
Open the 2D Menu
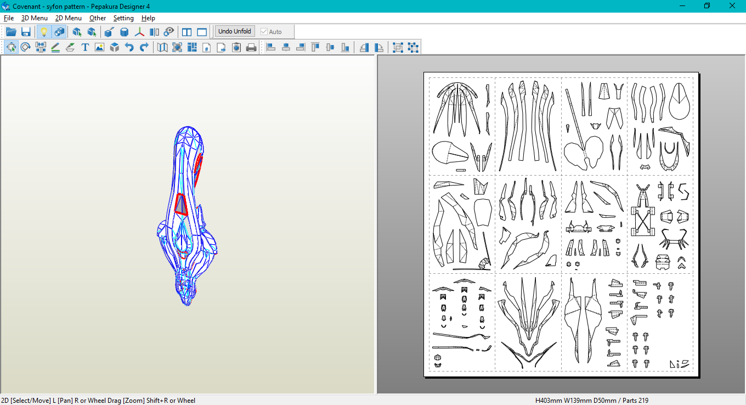[x=69, y=18]
